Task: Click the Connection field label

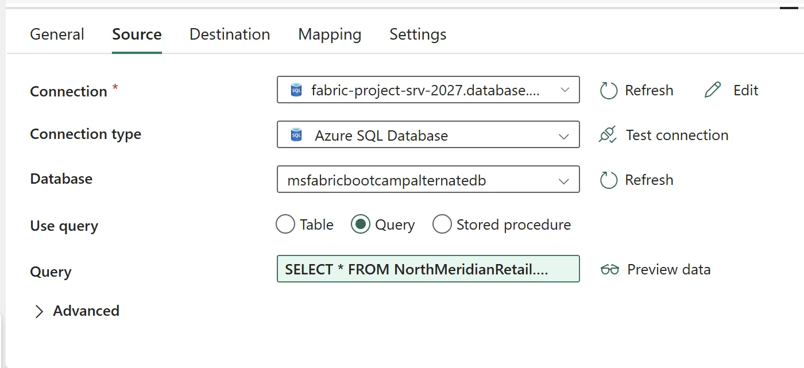Action: coord(68,91)
